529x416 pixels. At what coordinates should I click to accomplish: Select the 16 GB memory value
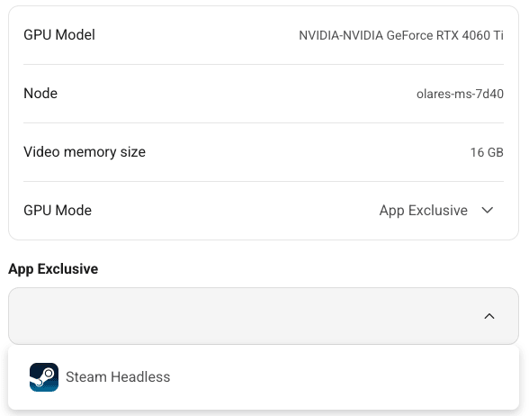click(x=487, y=152)
